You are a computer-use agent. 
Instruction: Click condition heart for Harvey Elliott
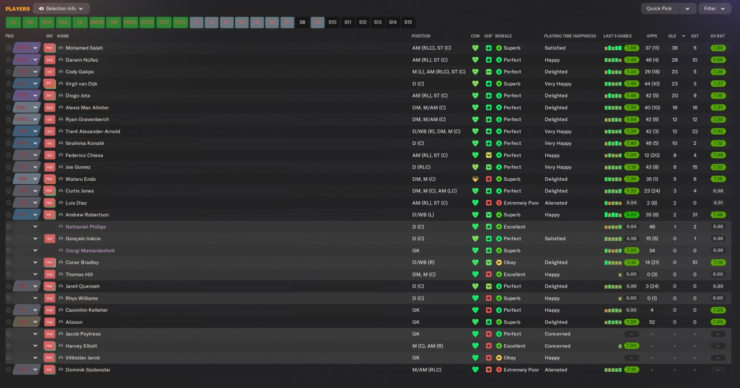point(476,346)
